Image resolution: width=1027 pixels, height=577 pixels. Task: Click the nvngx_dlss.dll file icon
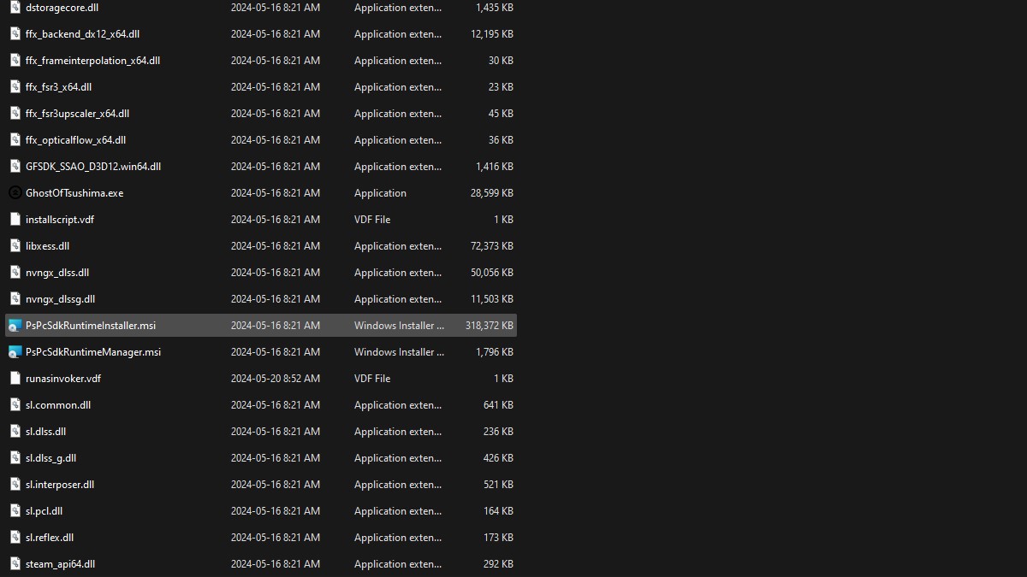(15, 273)
